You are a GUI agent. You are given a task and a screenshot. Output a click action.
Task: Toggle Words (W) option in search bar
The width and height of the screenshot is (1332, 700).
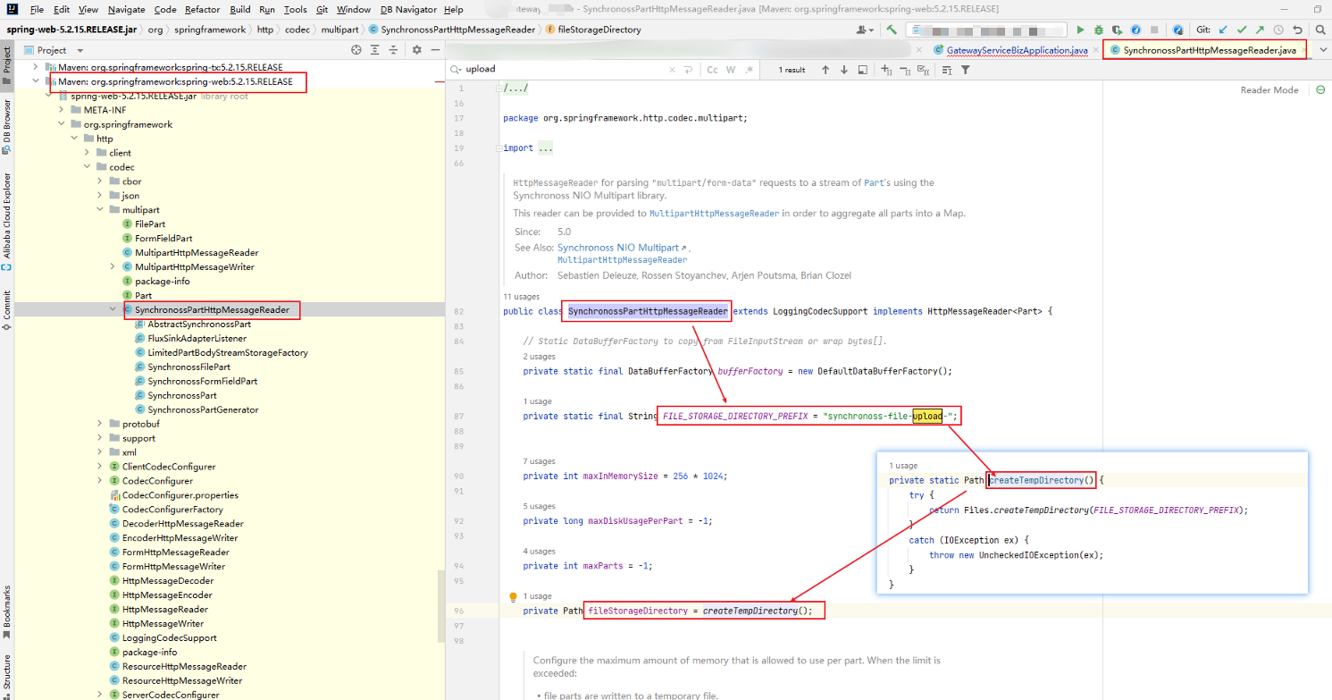(730, 70)
